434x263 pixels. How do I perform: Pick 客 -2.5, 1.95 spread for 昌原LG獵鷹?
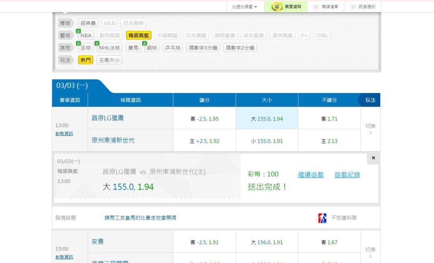pyautogui.click(x=205, y=119)
